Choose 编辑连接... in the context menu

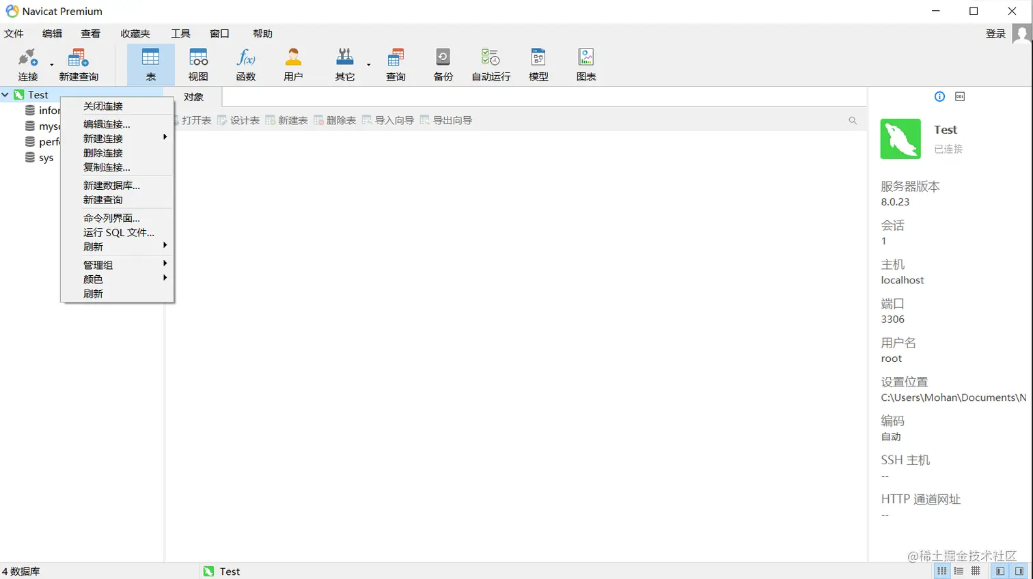coord(117,124)
